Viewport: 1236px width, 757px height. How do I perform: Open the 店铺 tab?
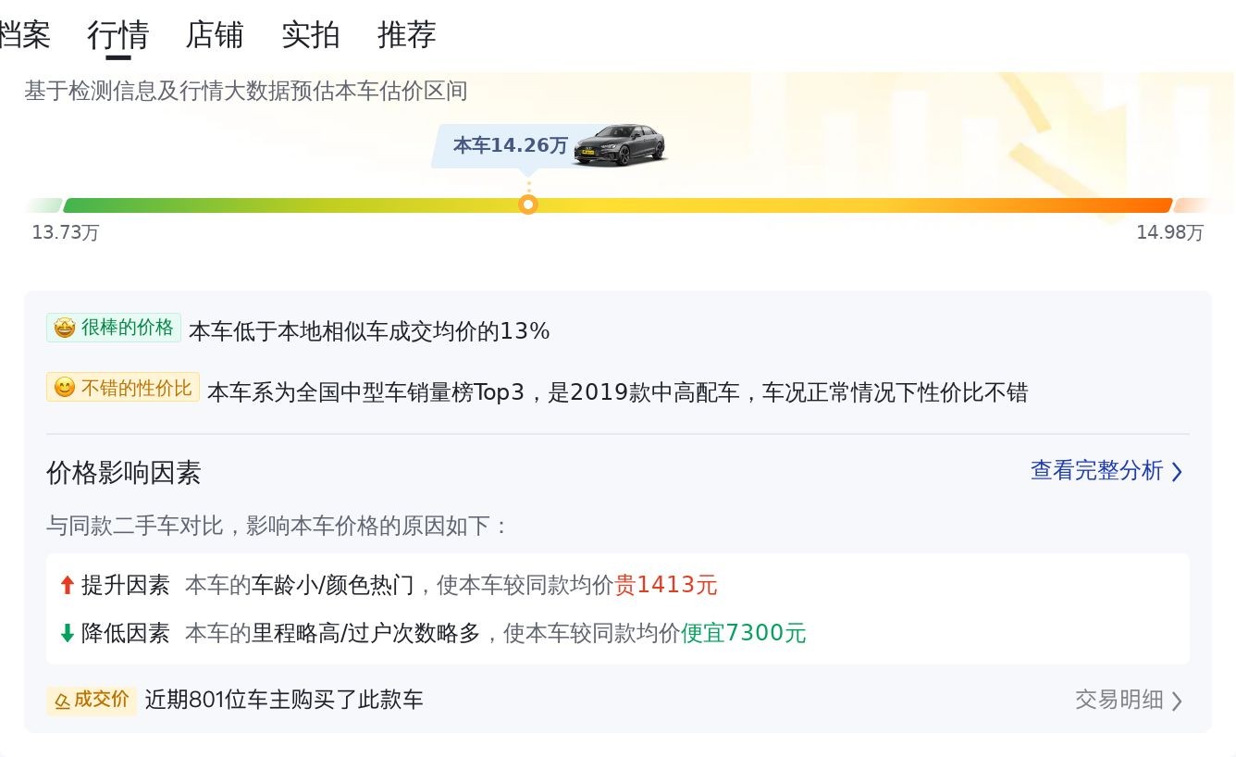[214, 35]
